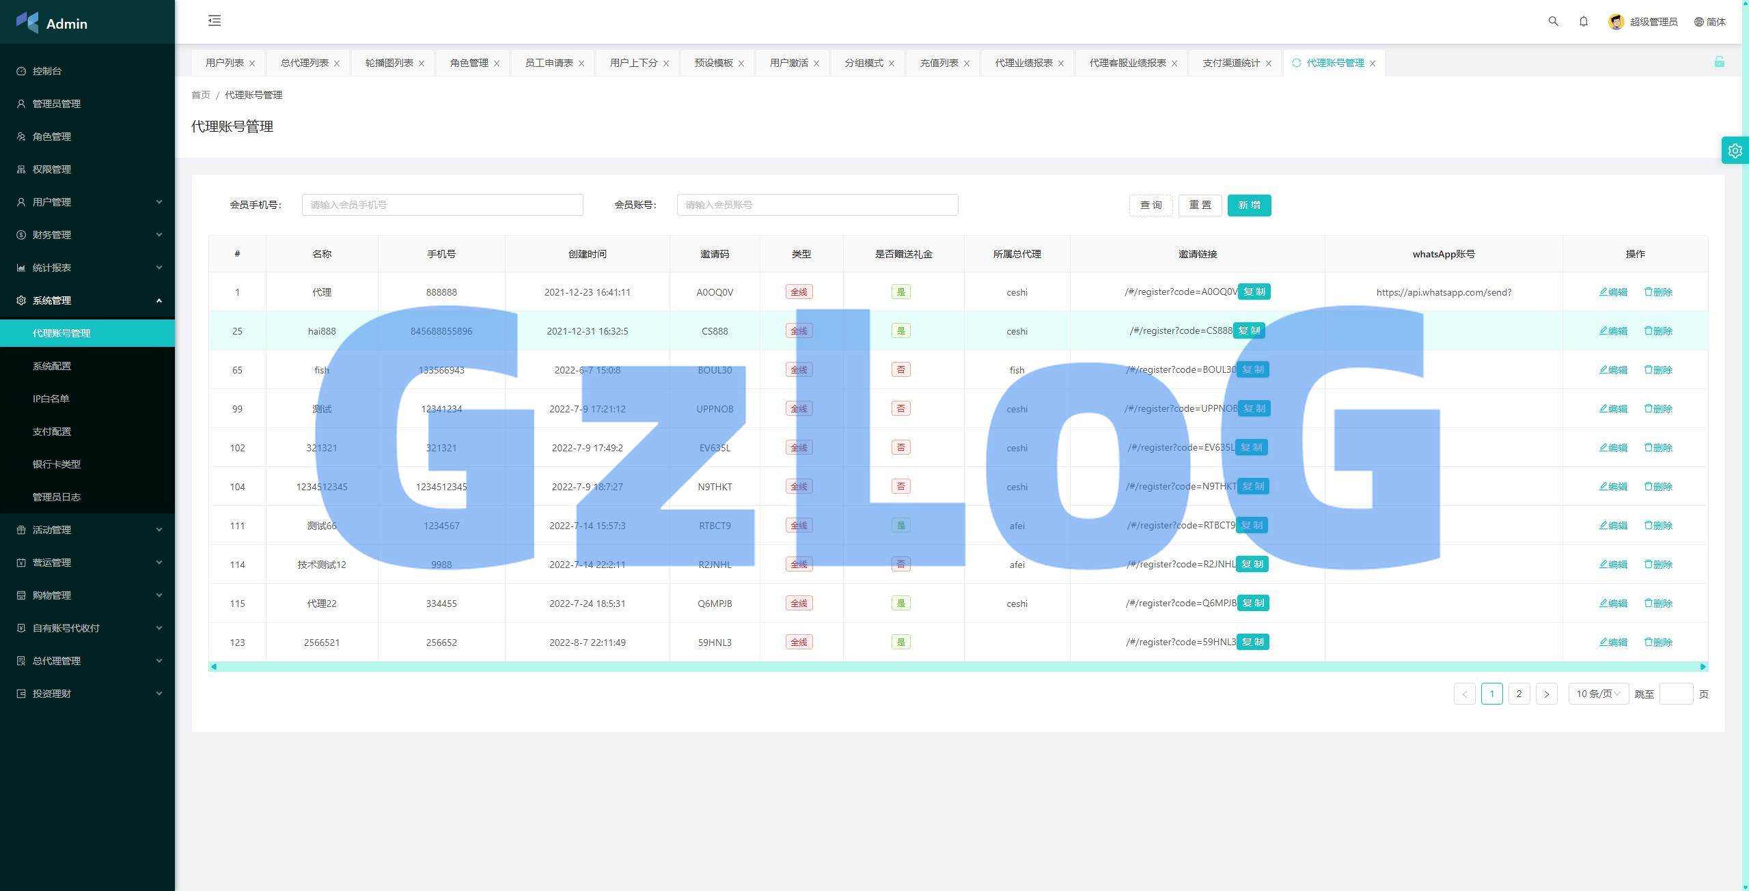Click the lock icon beside the tabs
Viewport: 1749px width, 891px height.
pos(1719,62)
